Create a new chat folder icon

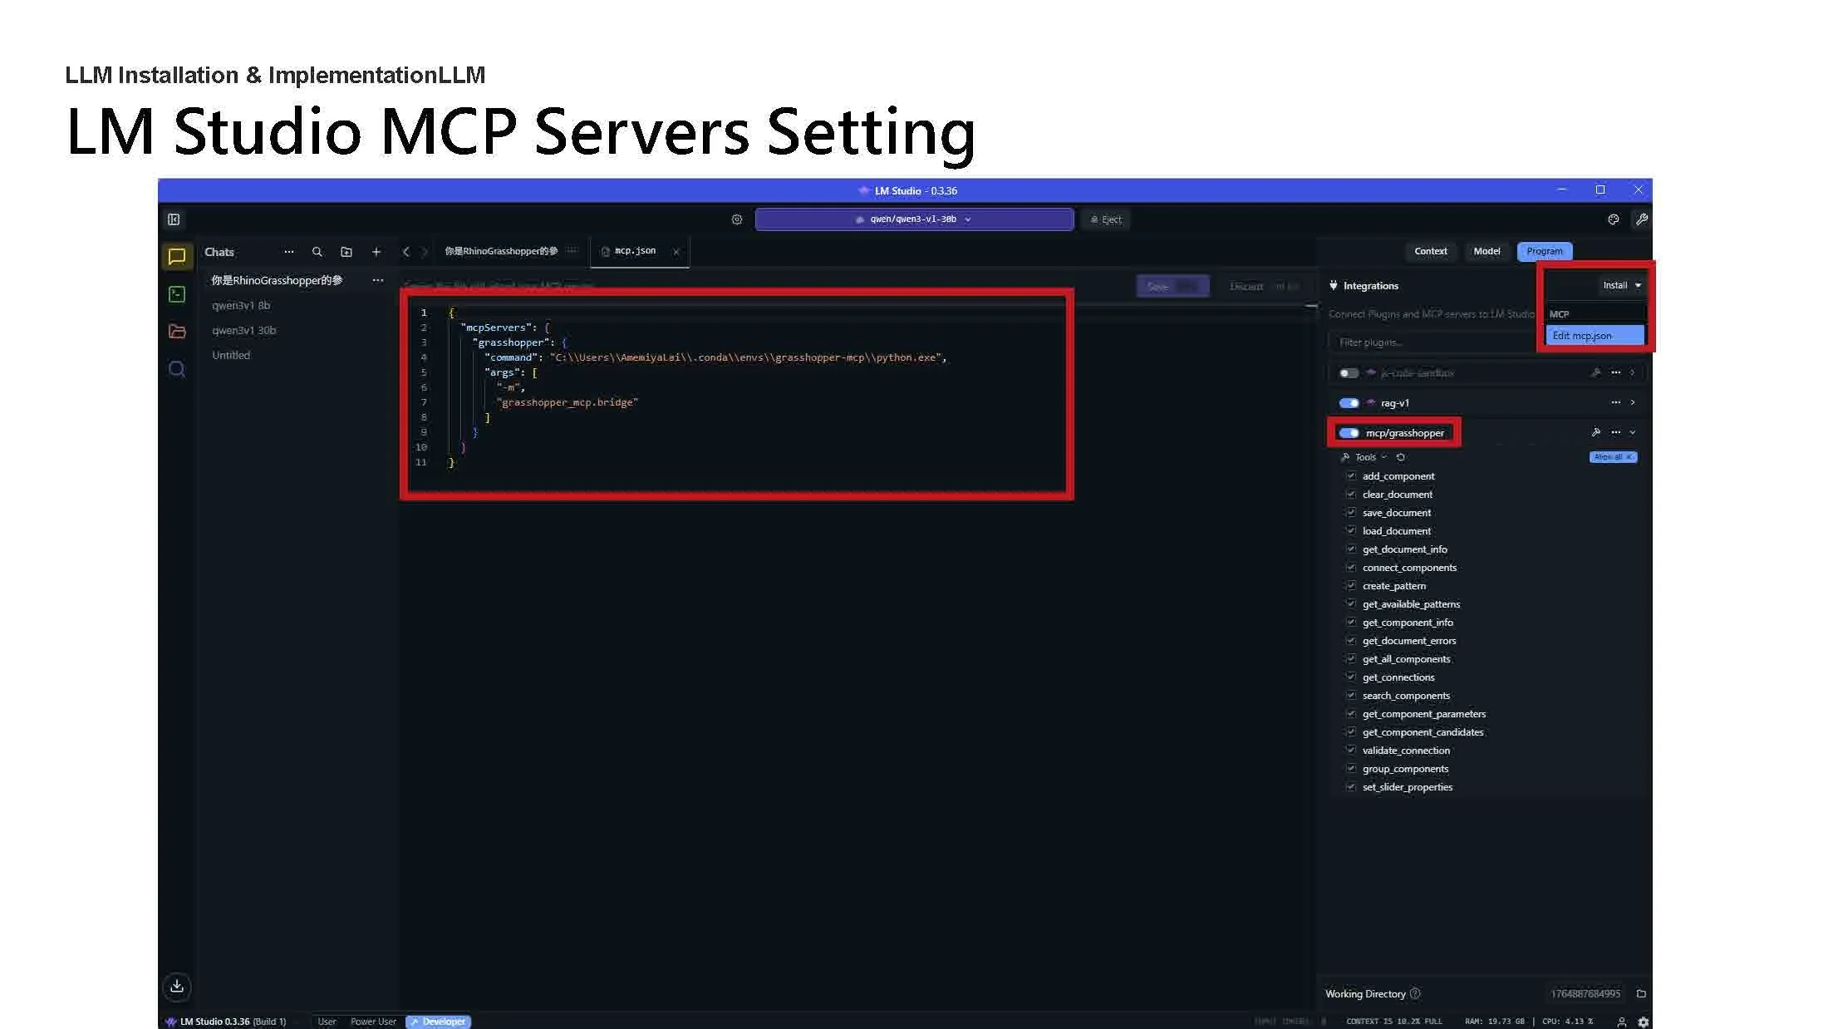pos(346,252)
